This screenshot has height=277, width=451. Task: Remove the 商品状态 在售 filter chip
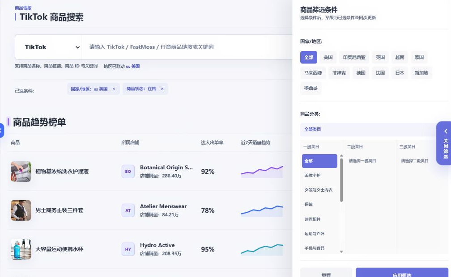point(162,89)
